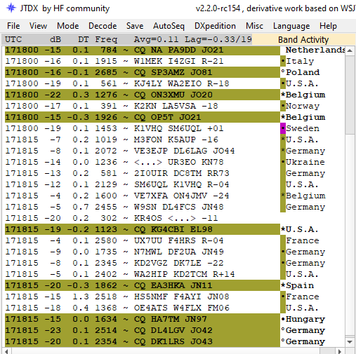Click the Band Activity header label
The image size is (356, 354).
(303, 39)
